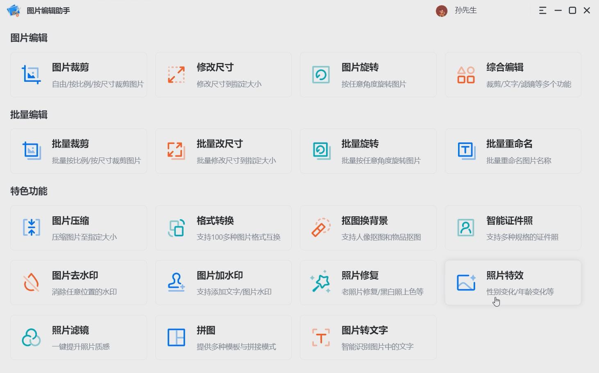
Task: Click the 孙先生 user avatar
Action: 441,10
